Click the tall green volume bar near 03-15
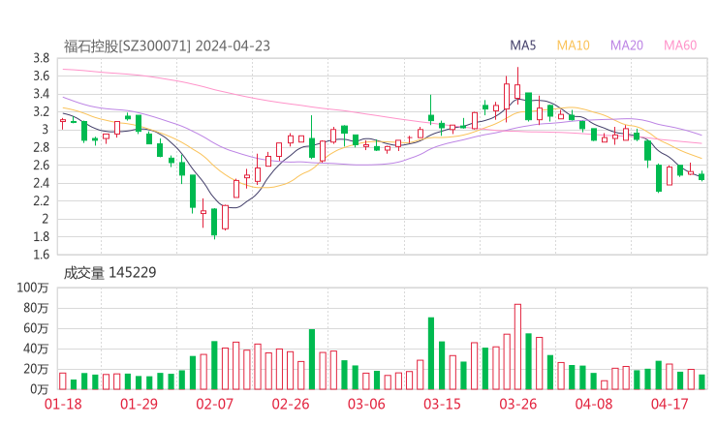 coord(431,353)
